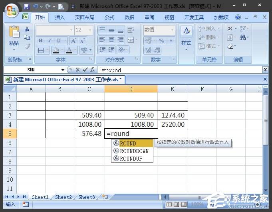Choose ROUND in function suggestions
272x212 pixels.
coord(132,143)
